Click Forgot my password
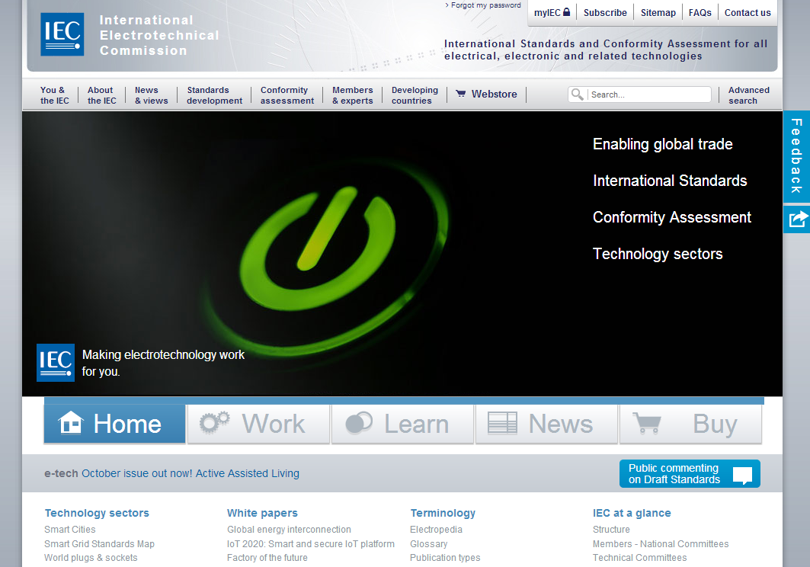The width and height of the screenshot is (810, 567). pyautogui.click(x=485, y=5)
